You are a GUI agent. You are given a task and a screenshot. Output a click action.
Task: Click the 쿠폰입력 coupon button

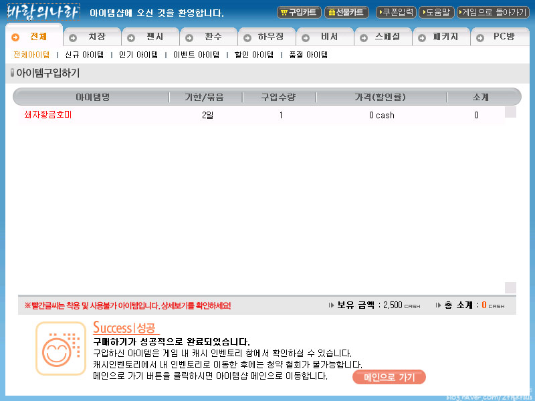[396, 12]
